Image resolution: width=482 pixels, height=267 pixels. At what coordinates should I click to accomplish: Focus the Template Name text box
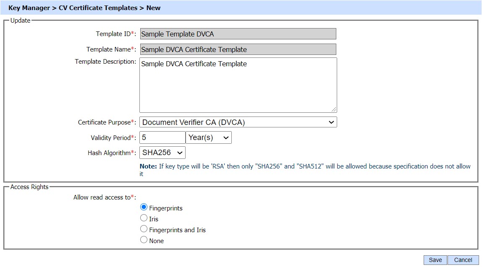238,49
